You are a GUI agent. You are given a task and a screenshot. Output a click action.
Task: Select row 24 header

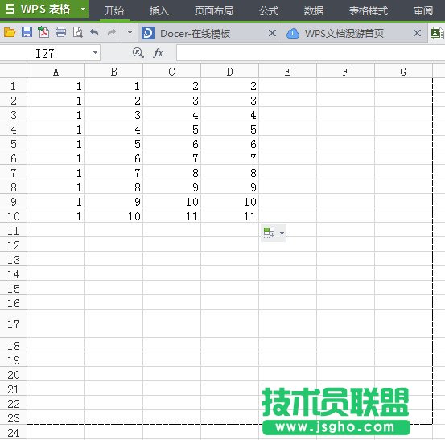click(x=14, y=432)
